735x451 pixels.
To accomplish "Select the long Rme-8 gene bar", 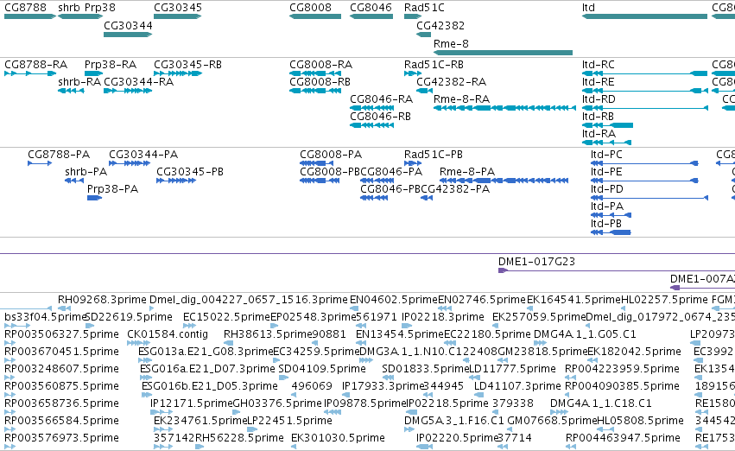I will [x=503, y=53].
